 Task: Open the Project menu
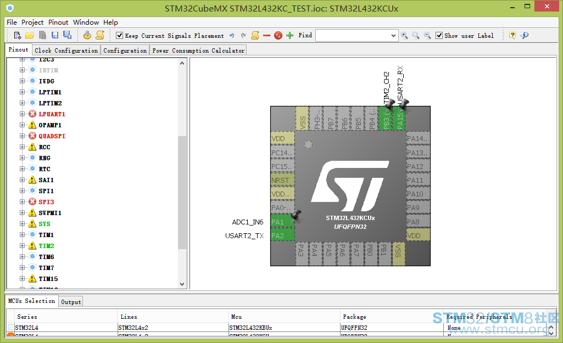[32, 23]
